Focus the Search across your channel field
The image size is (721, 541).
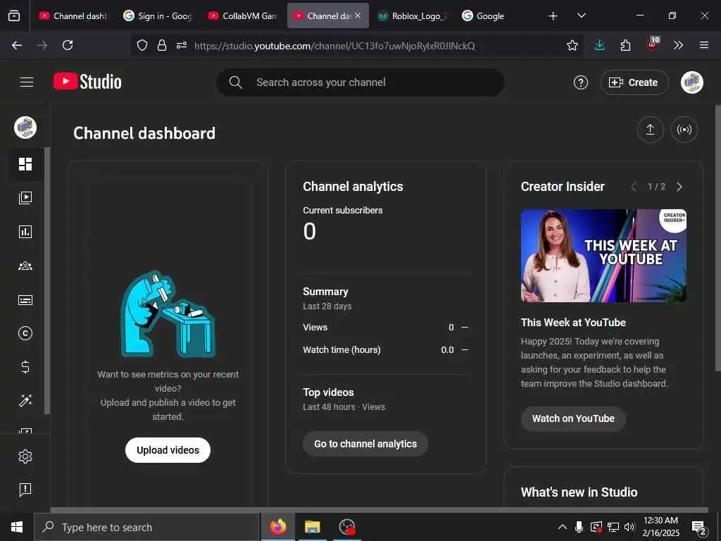[x=360, y=82]
